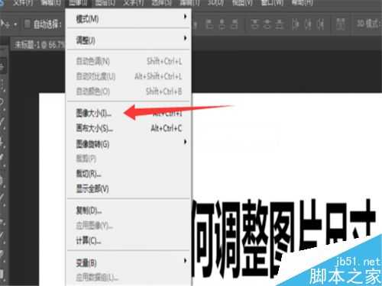Screen dimensions: 382x286
Task: Open the 滤镜(T) menu
Action: 190,2
